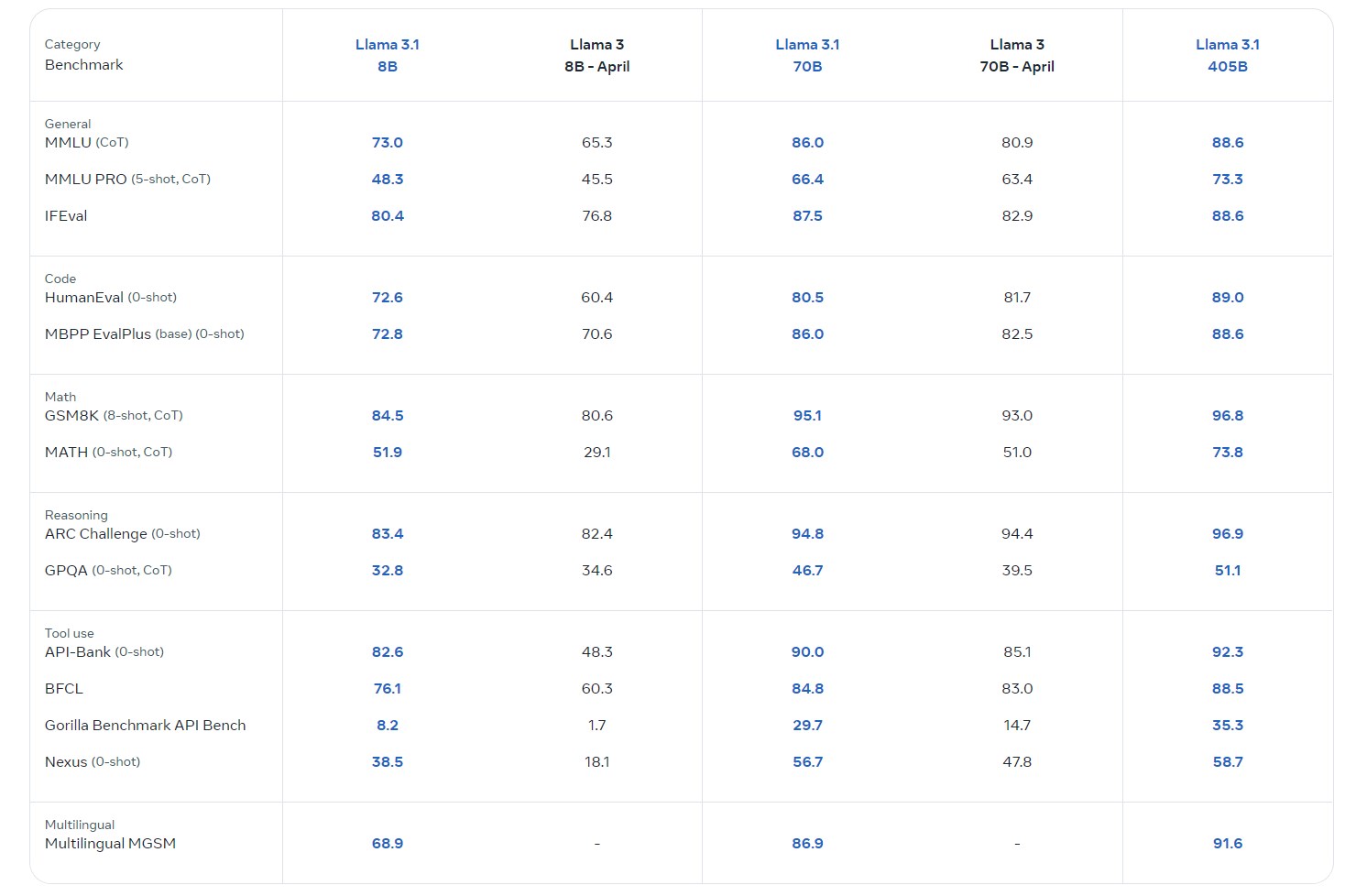Click the Llama 3 8B - April header
Screen dimensions: 1367x896
point(596,55)
